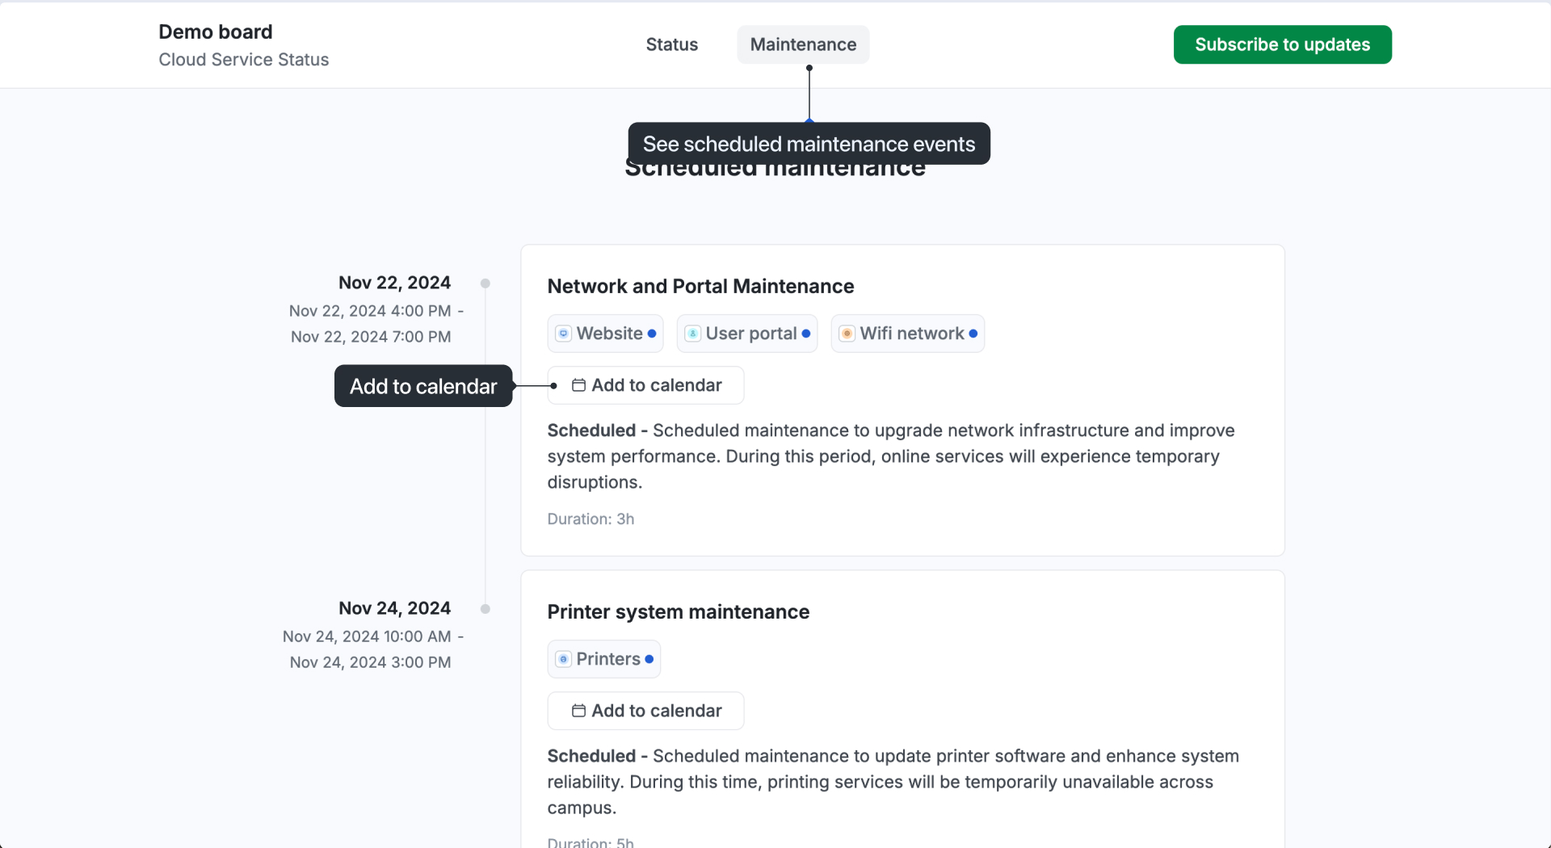Screen dimensions: 1551x848
Task: Click the Demo board title
Action: click(x=216, y=31)
